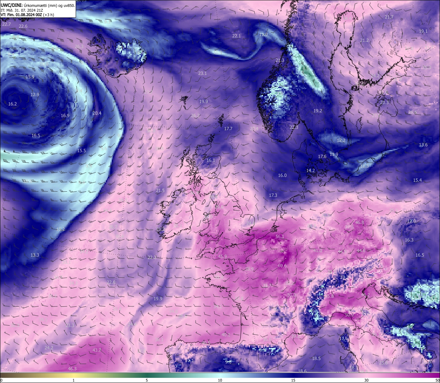Screen dimensions: 440x383
Task: Click the map value 21.5
Action: (160, 190)
